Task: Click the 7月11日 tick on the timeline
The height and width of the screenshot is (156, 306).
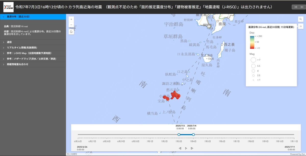Action: [x=294, y=141]
